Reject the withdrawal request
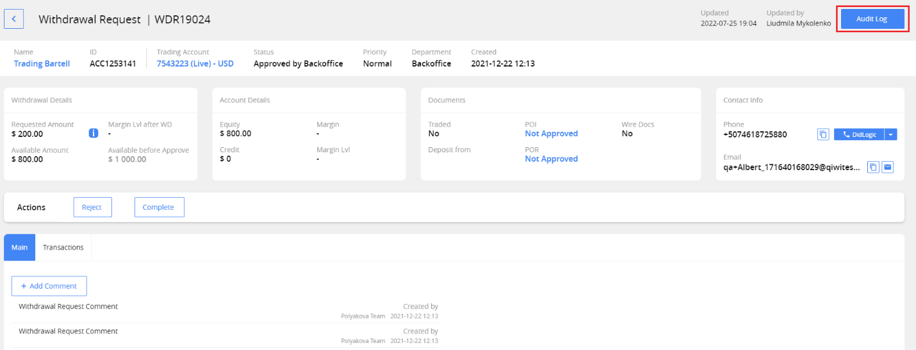The height and width of the screenshot is (350, 916). [92, 207]
